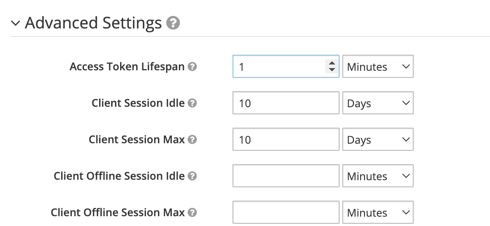Click the empty Client Offline Session Max field

coord(286,213)
